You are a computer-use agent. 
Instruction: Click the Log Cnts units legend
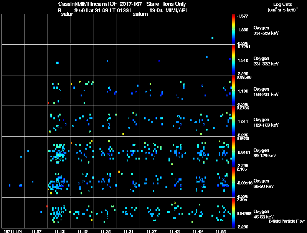click(282, 7)
